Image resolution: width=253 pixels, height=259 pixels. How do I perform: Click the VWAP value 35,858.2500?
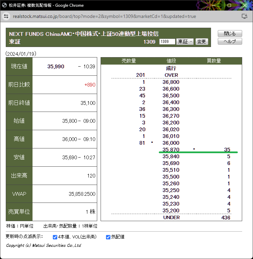(x=82, y=194)
